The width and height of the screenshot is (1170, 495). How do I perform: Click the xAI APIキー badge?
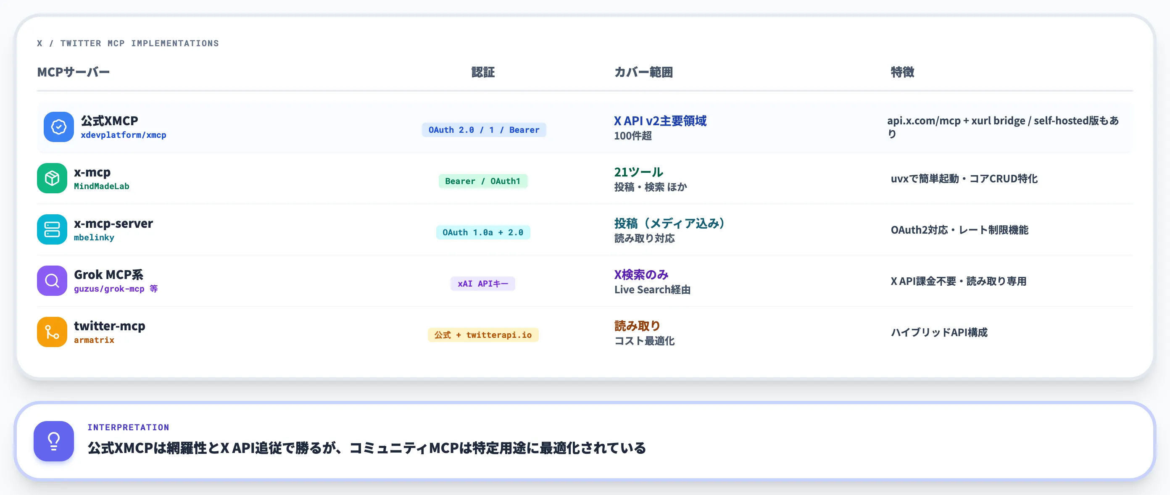483,284
